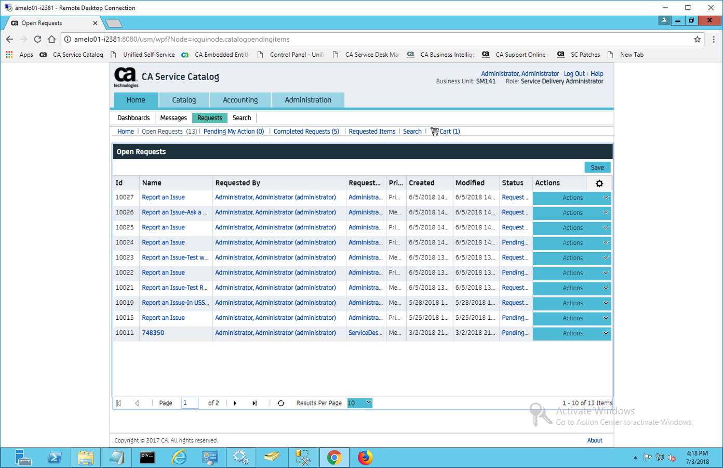Expand Actions dropdown for request 10022
723x468 pixels.
point(572,273)
